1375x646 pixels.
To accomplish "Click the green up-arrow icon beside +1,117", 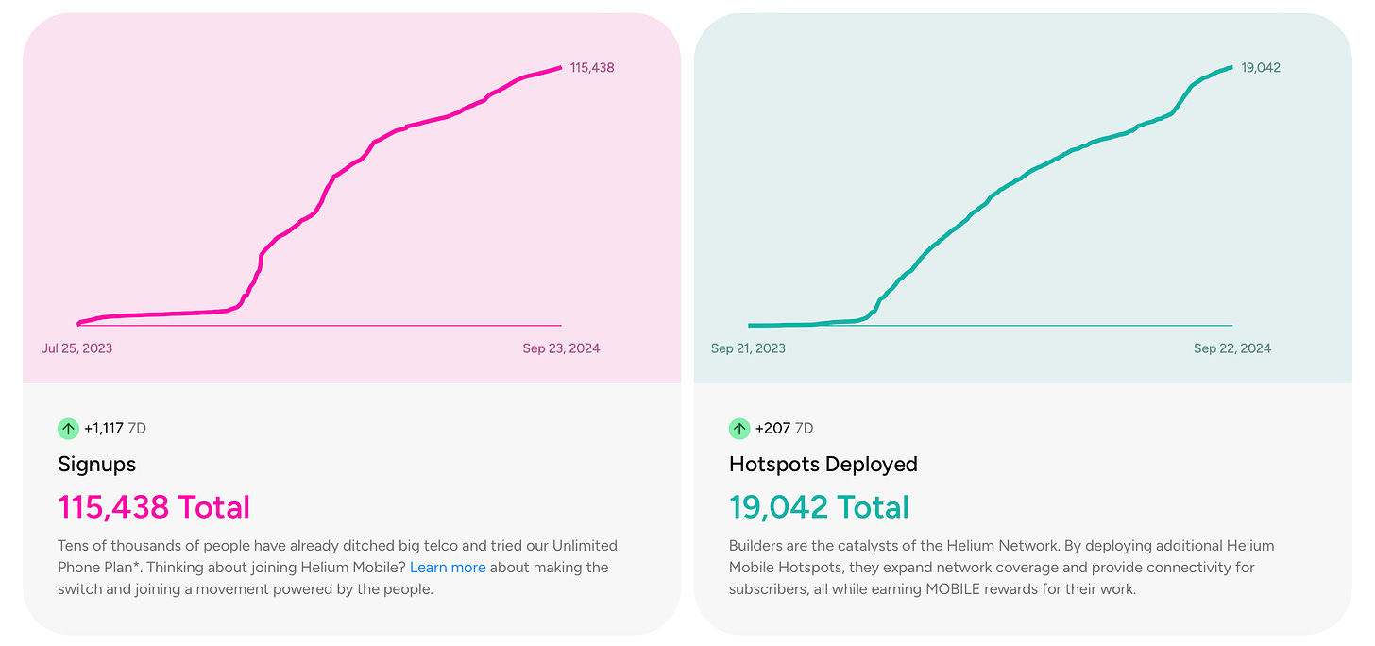I will click(x=68, y=429).
